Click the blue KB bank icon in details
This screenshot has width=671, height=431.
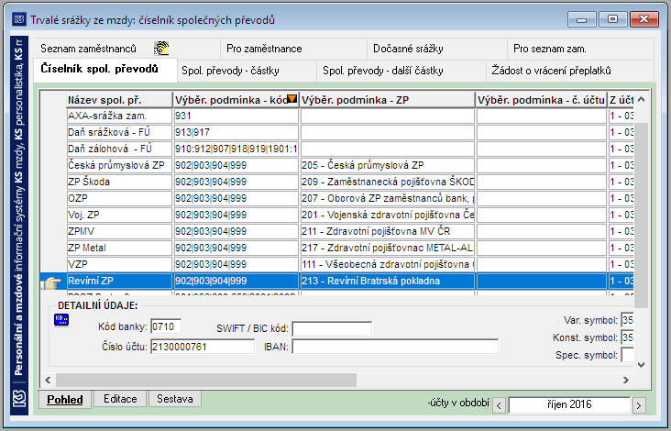tap(61, 319)
